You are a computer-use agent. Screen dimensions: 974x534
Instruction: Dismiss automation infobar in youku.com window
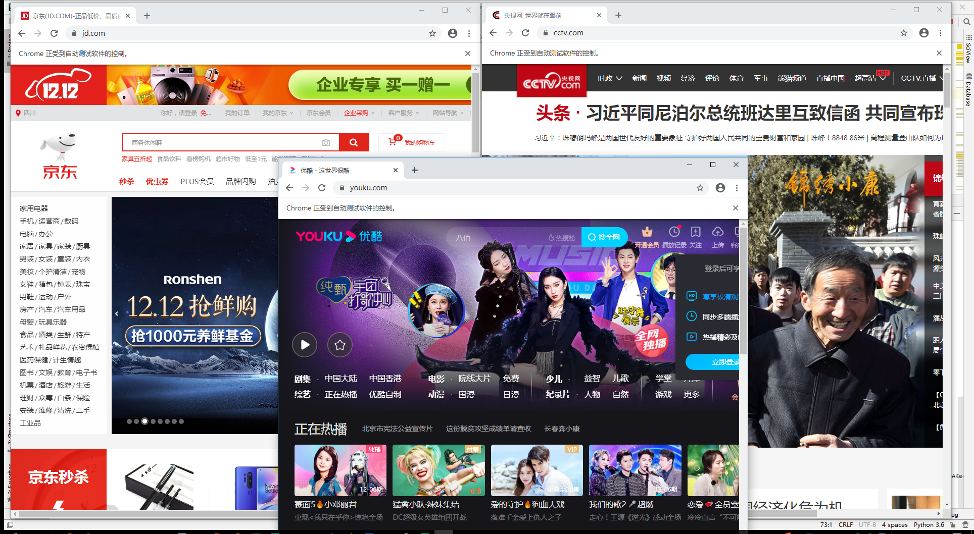click(x=736, y=208)
